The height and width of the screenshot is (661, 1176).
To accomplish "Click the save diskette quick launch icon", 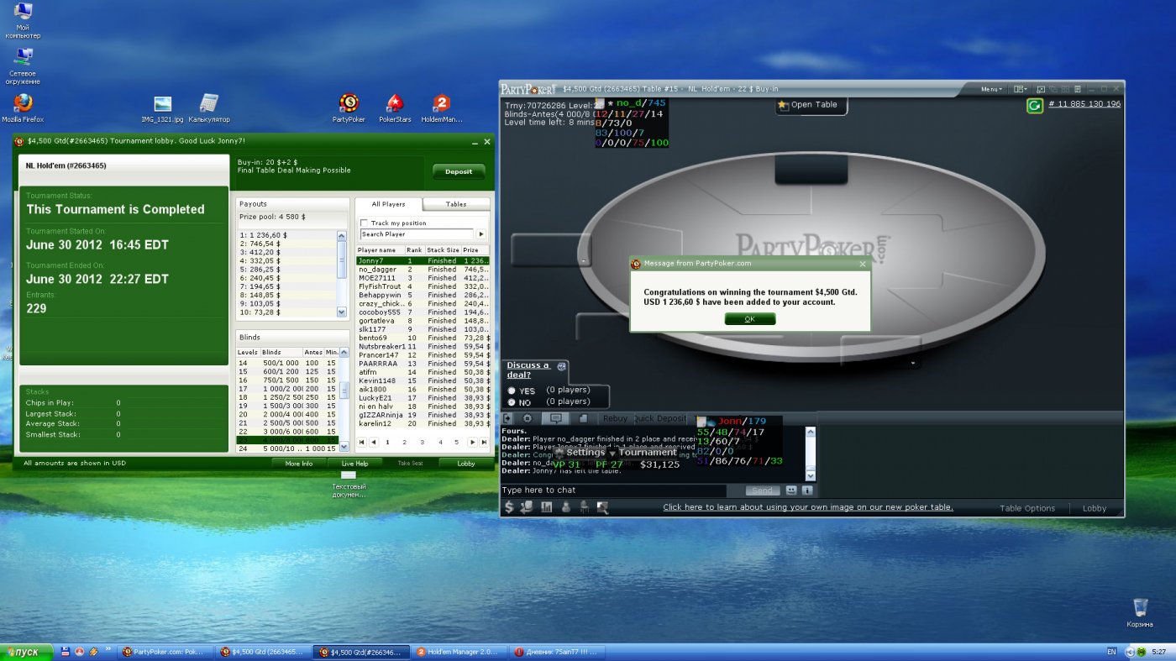I will pyautogui.click(x=66, y=652).
